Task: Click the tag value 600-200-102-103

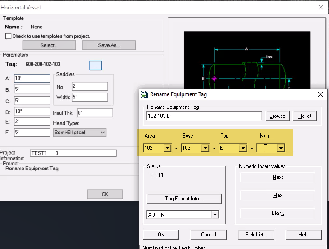Action: (43, 64)
